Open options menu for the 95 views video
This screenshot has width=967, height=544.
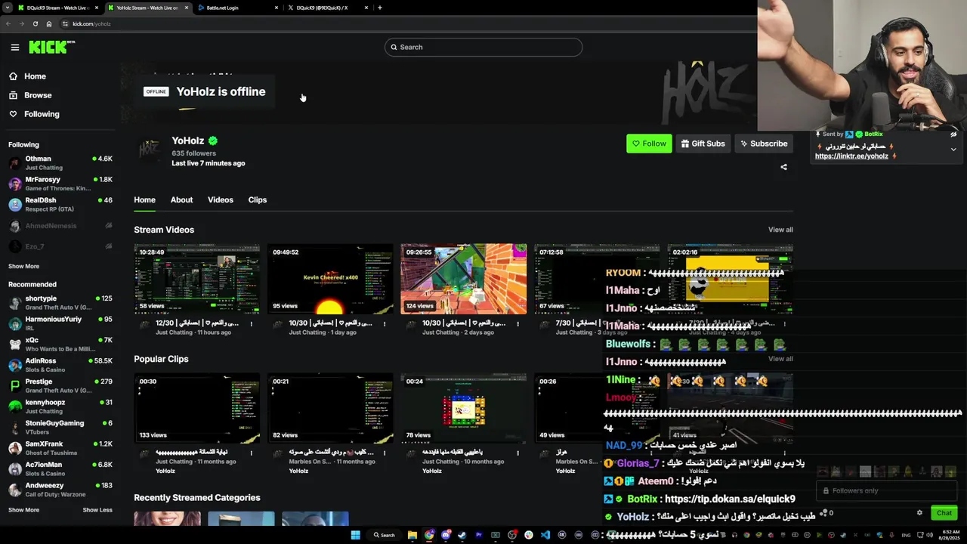click(x=385, y=324)
